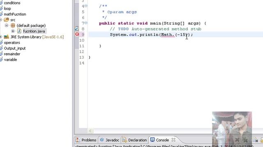Select the Output_input project
The image size is (263, 147).
(x=15, y=48)
